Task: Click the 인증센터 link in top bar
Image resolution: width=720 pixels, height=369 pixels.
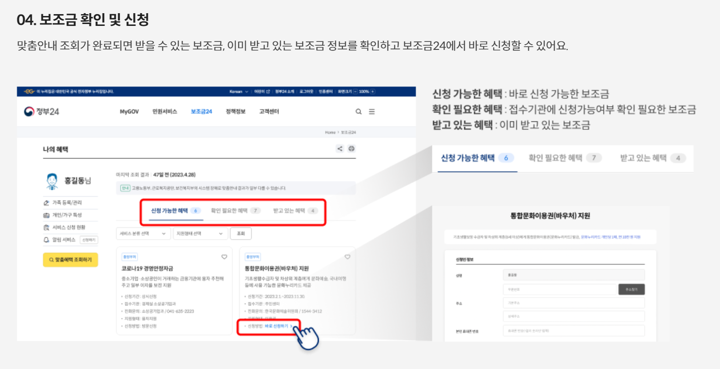Action: coord(326,91)
